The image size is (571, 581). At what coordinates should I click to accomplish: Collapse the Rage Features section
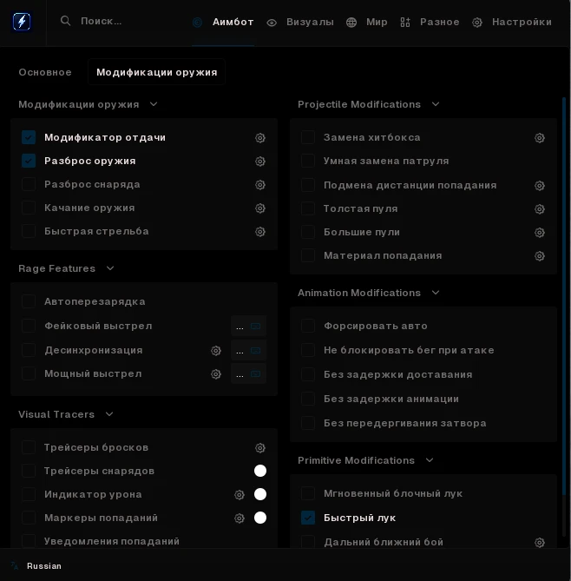pos(110,268)
